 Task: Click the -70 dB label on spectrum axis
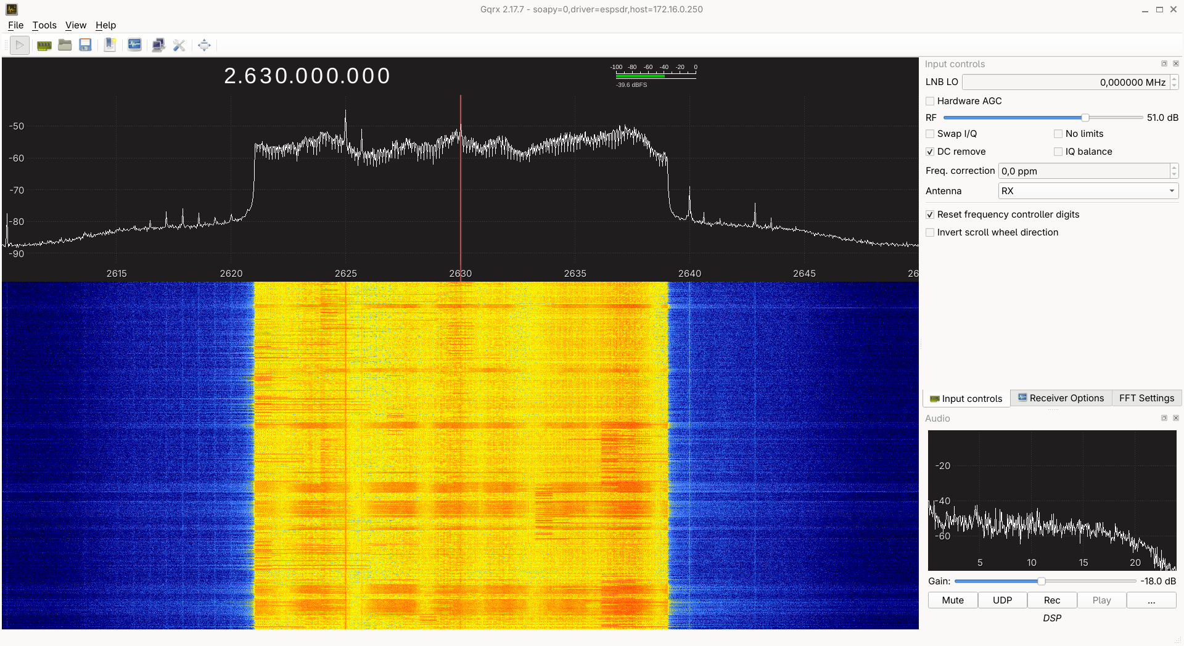point(17,190)
